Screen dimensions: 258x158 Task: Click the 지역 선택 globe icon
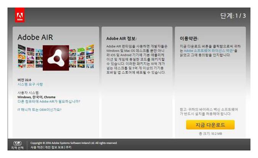click(x=17, y=144)
